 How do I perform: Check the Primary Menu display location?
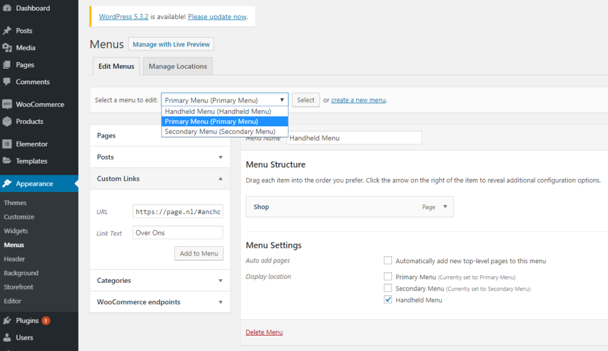click(388, 276)
